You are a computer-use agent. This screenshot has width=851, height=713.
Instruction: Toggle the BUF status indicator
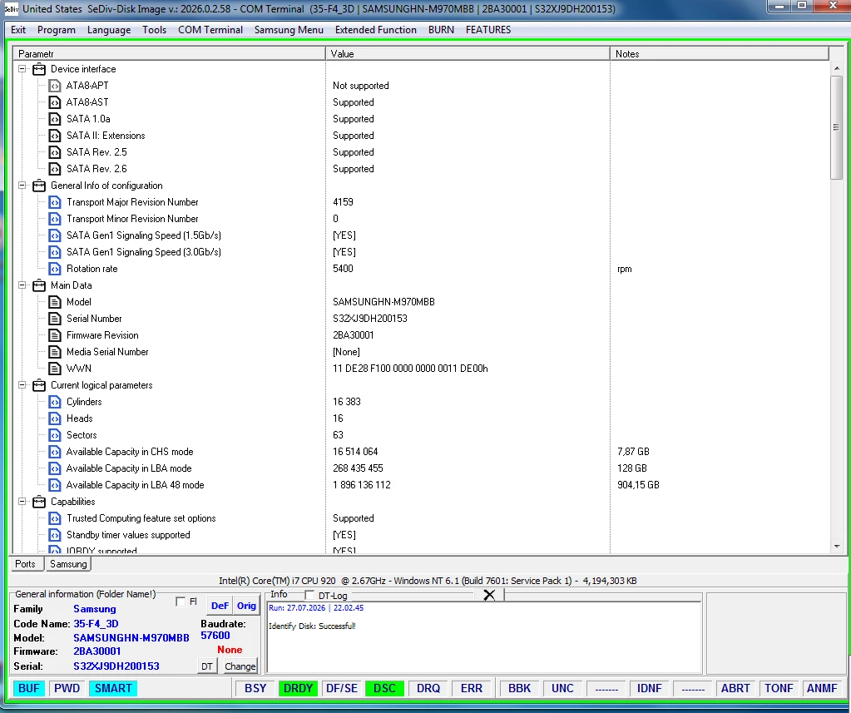tap(29, 688)
